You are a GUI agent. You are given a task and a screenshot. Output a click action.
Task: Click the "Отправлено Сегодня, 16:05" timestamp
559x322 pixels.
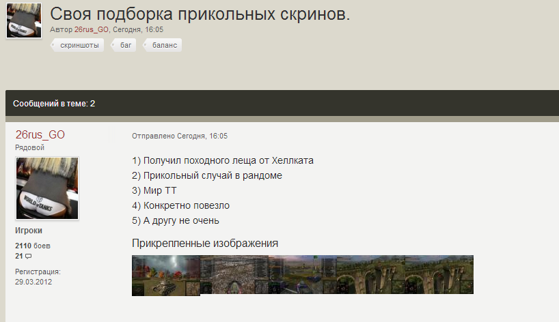(180, 136)
